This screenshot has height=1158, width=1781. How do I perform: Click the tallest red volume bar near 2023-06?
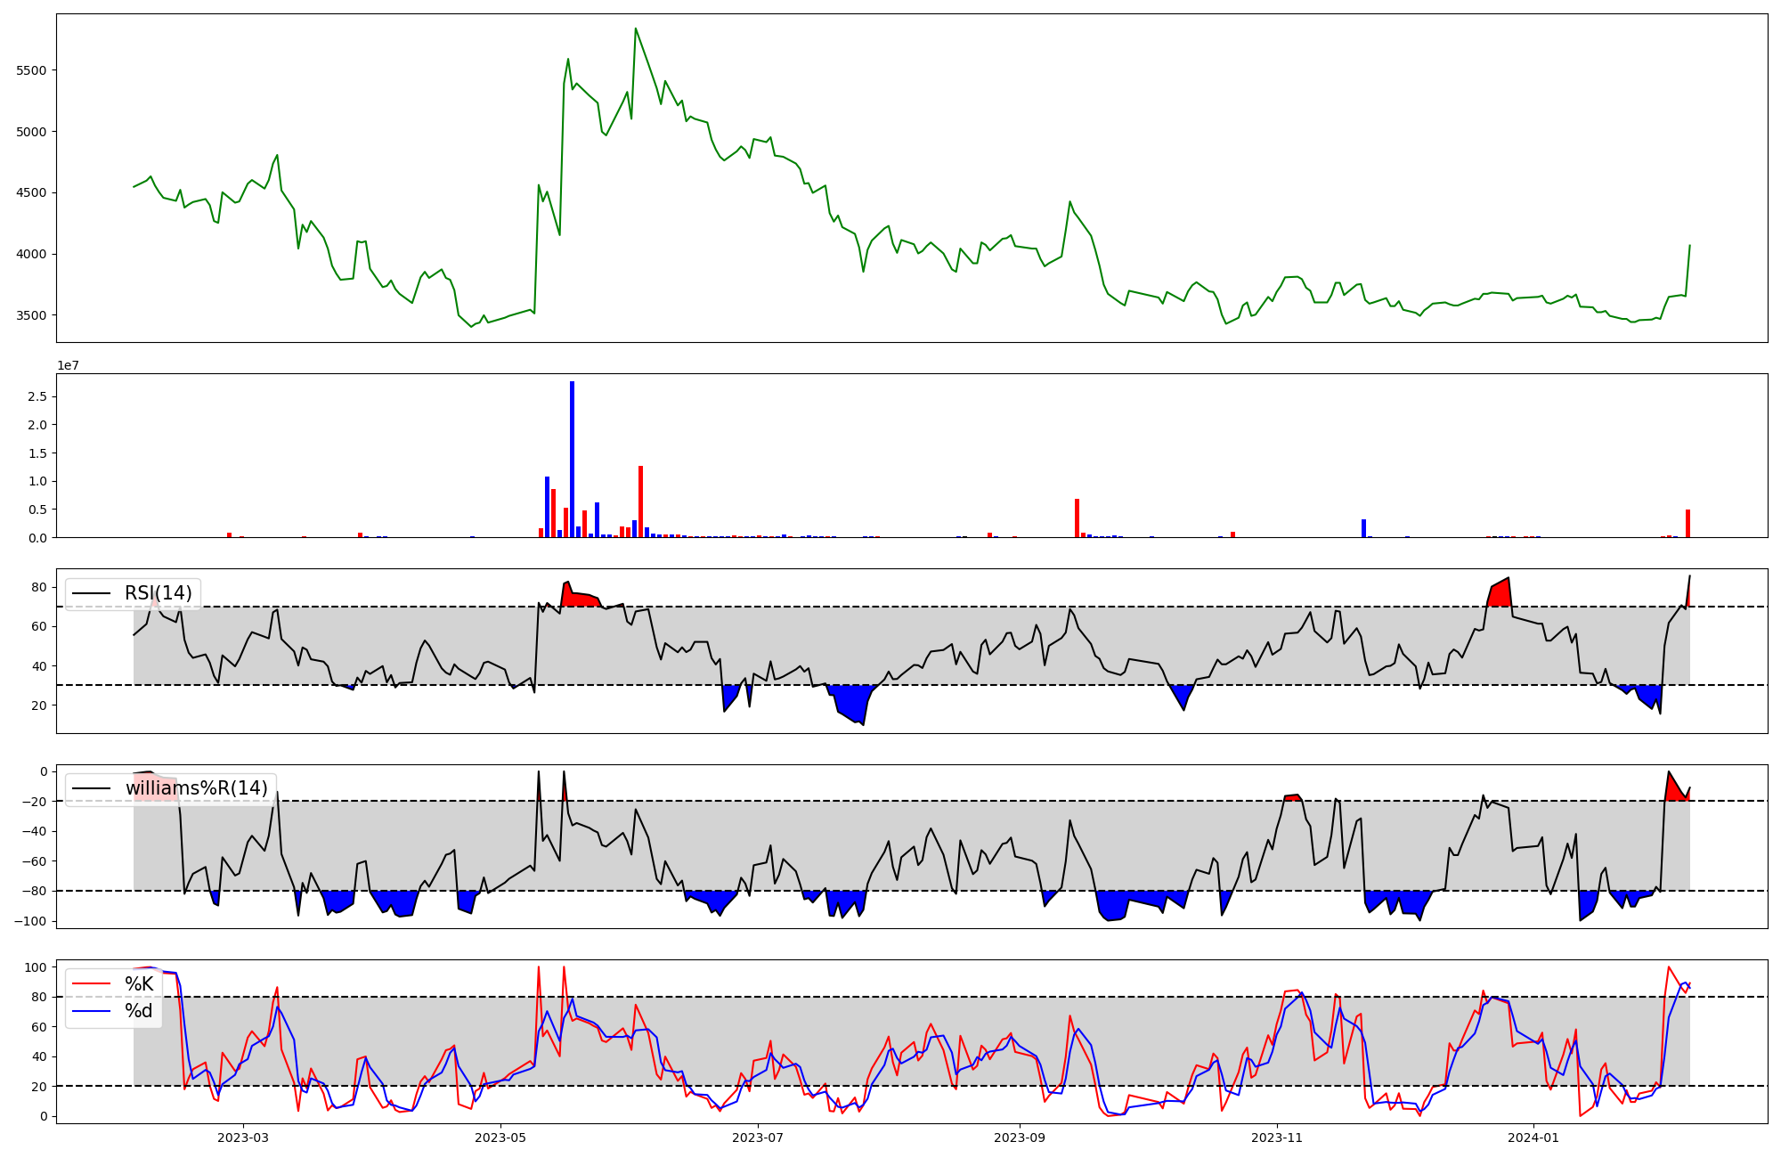(x=640, y=503)
